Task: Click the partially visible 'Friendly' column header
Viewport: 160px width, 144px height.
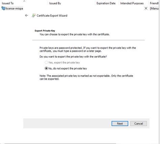Action: coord(154,3)
